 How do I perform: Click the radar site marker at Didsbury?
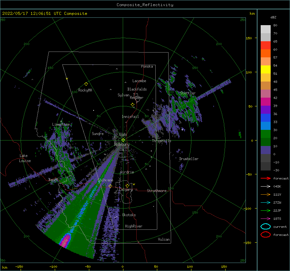point(123,140)
